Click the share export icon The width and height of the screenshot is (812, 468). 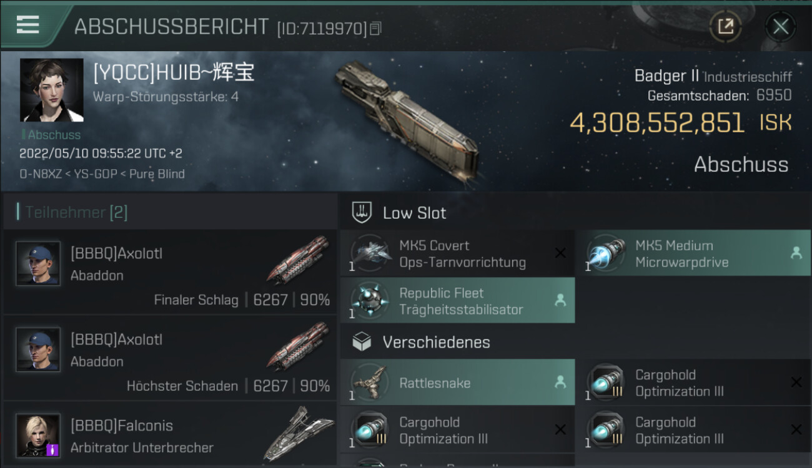[725, 27]
